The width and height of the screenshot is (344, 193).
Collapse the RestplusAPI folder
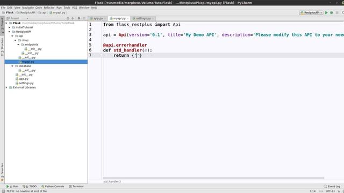tap(10, 32)
